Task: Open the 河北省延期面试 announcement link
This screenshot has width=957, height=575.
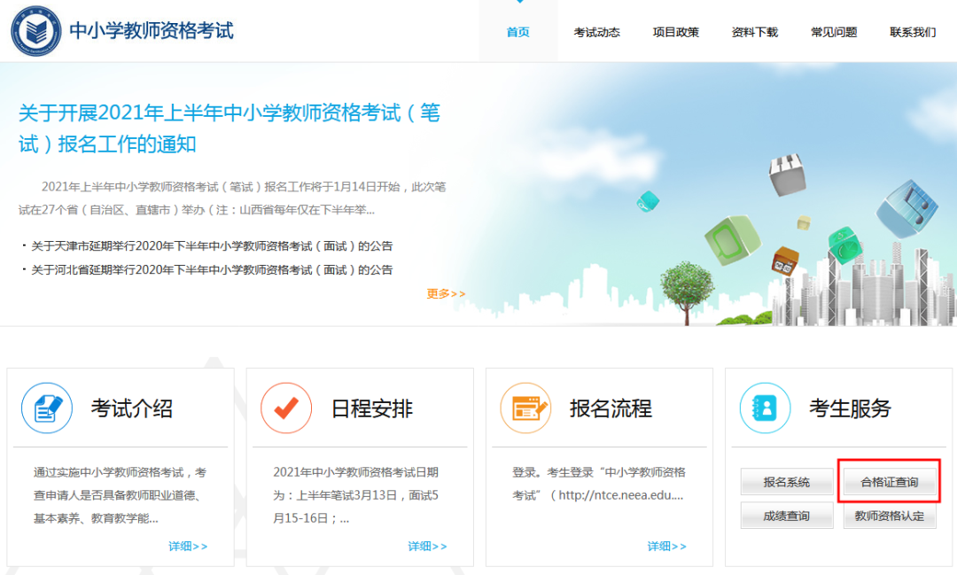Action: click(212, 269)
